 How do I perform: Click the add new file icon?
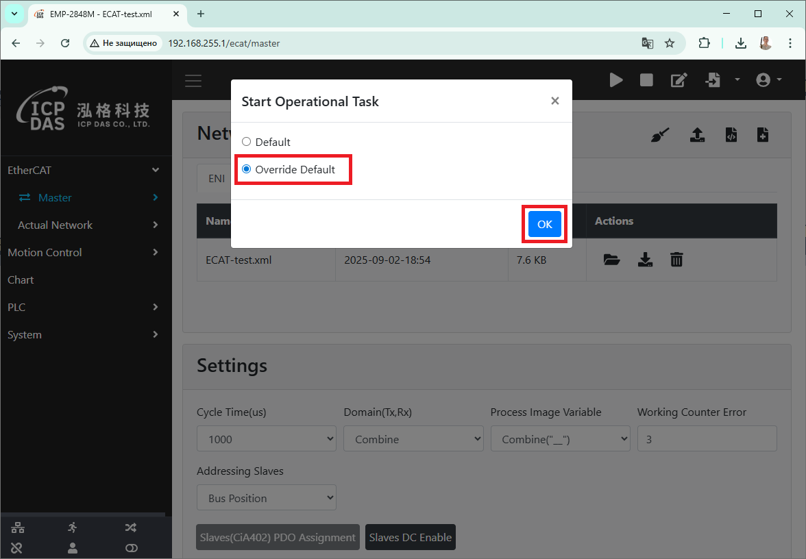click(762, 135)
